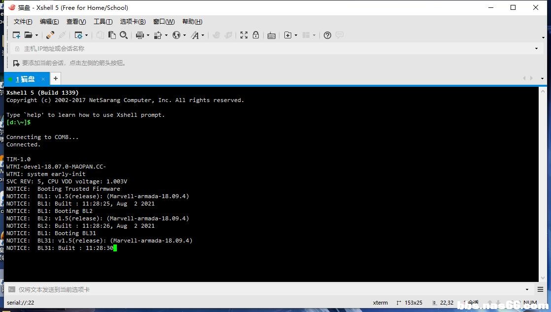
Task: Reconnect using the plug connect icon
Action: (x=50, y=35)
